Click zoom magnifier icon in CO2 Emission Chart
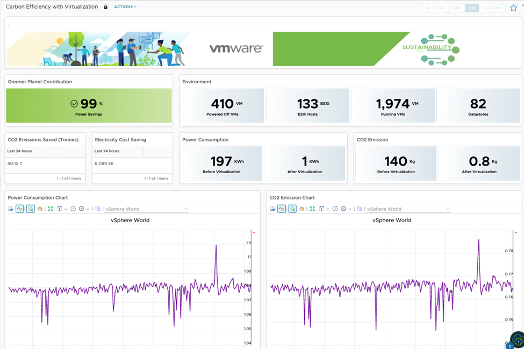The height and width of the screenshot is (349, 524). pos(292,209)
